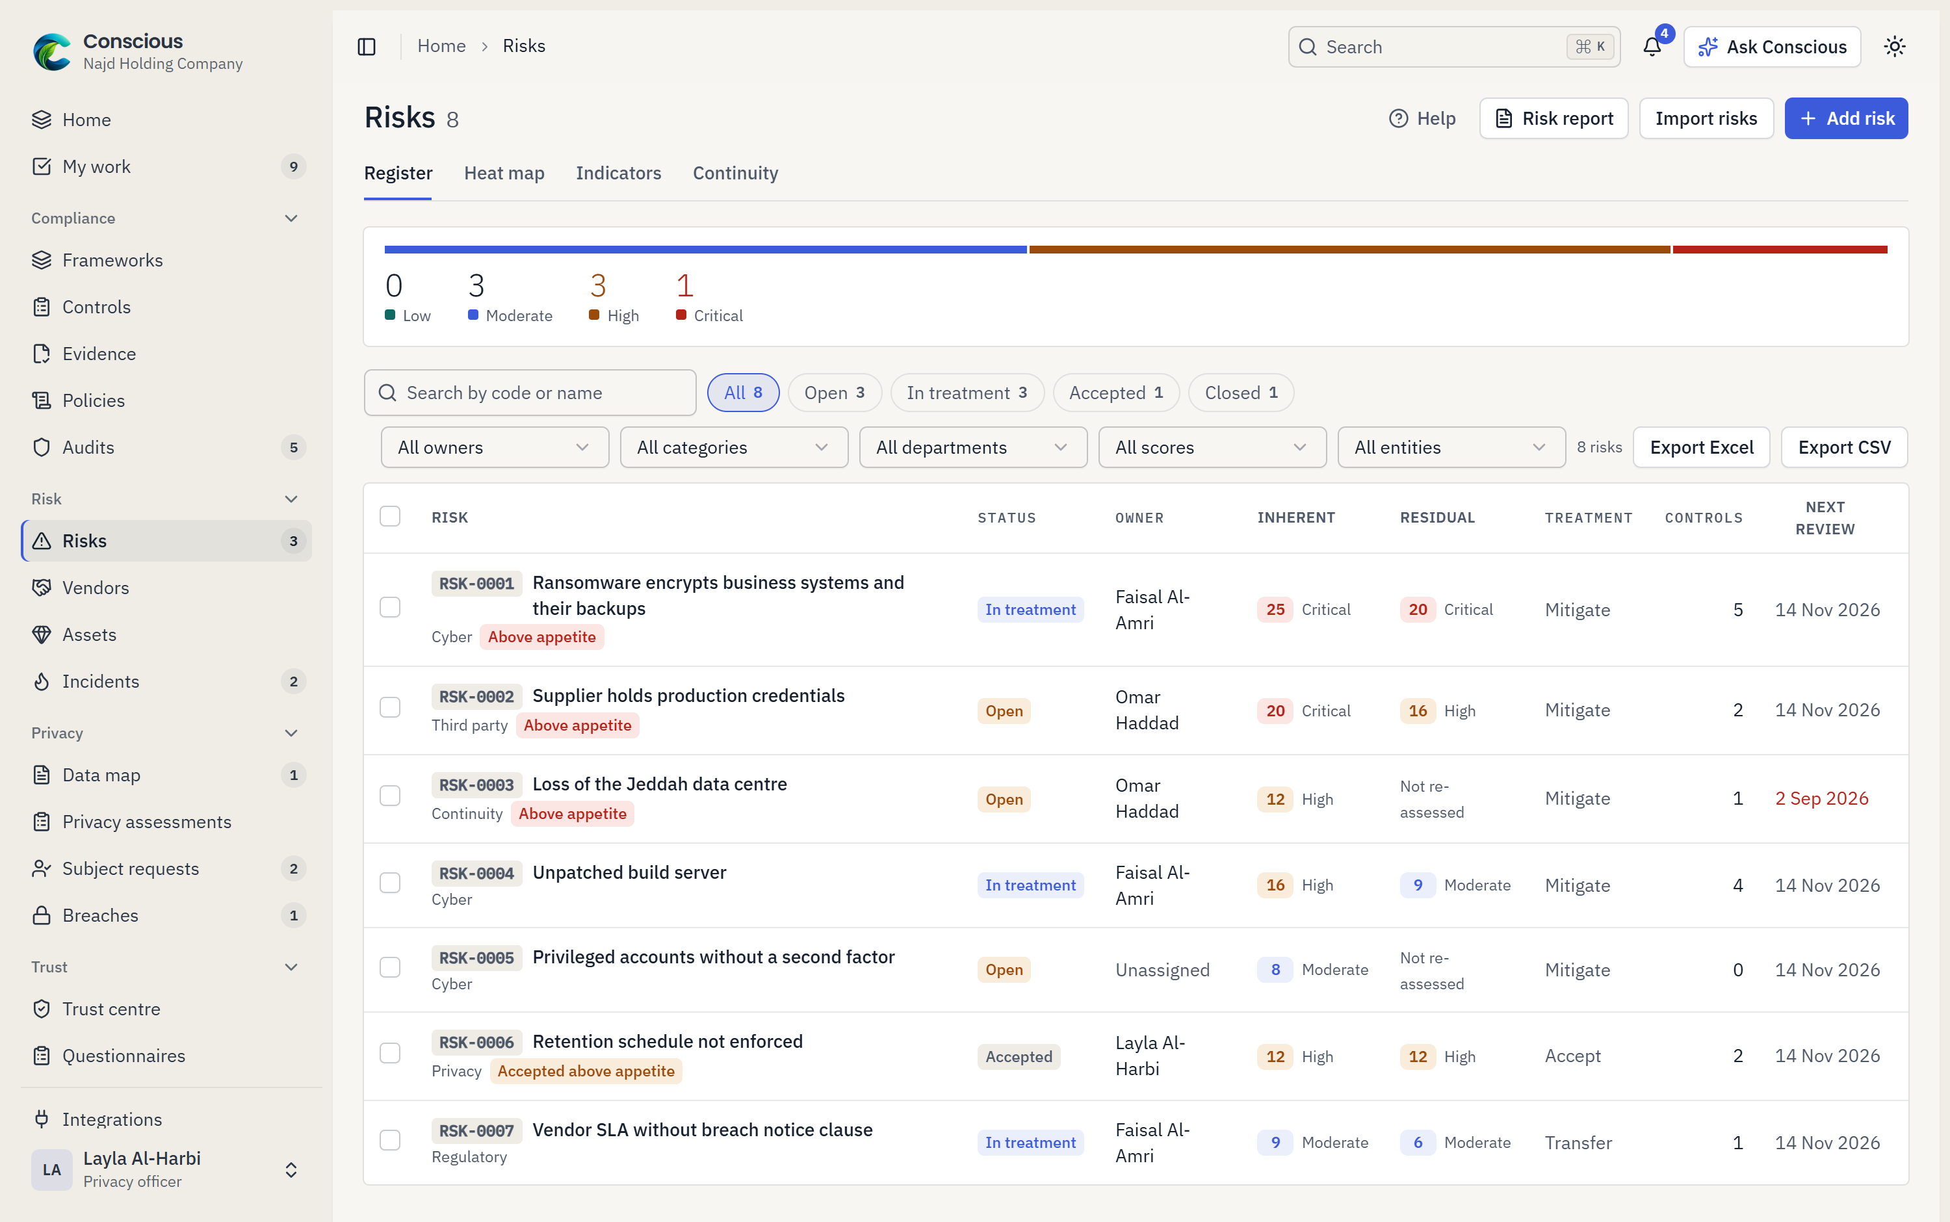Screen dimensions: 1950x1222
Task: Open Assets page
Action: point(166,635)
